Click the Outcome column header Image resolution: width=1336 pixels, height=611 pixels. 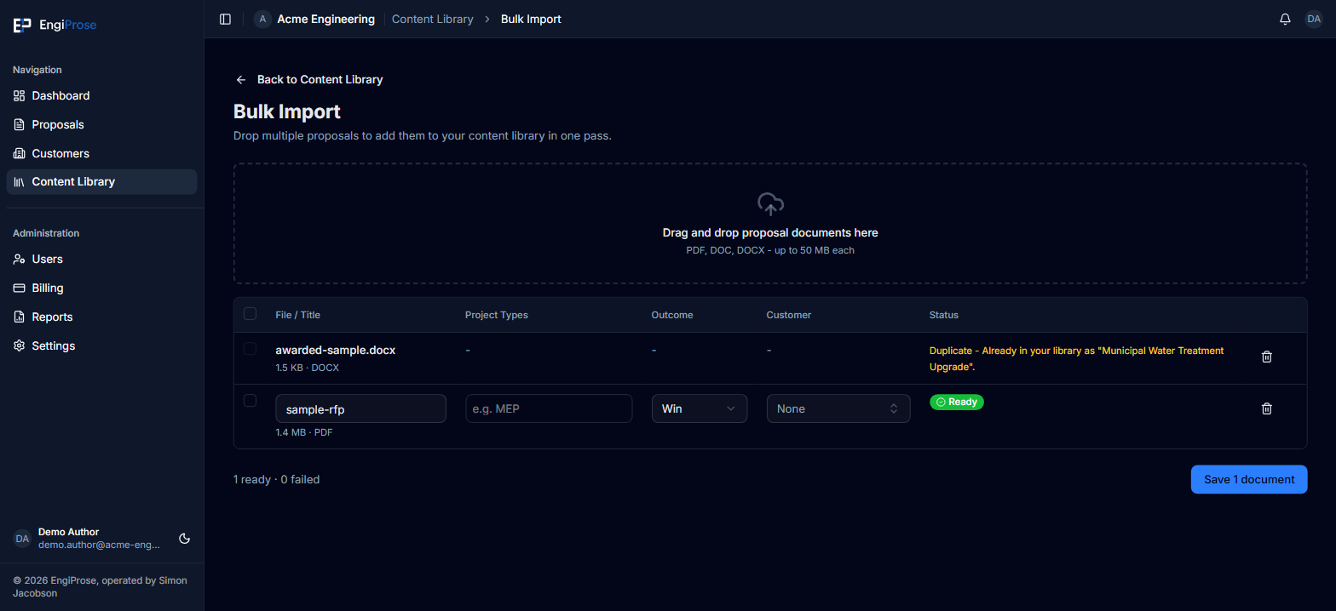pyautogui.click(x=672, y=315)
